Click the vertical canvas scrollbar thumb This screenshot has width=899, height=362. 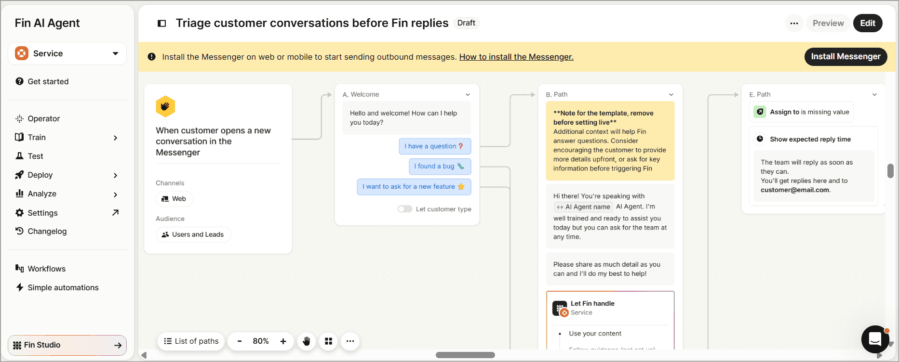891,171
